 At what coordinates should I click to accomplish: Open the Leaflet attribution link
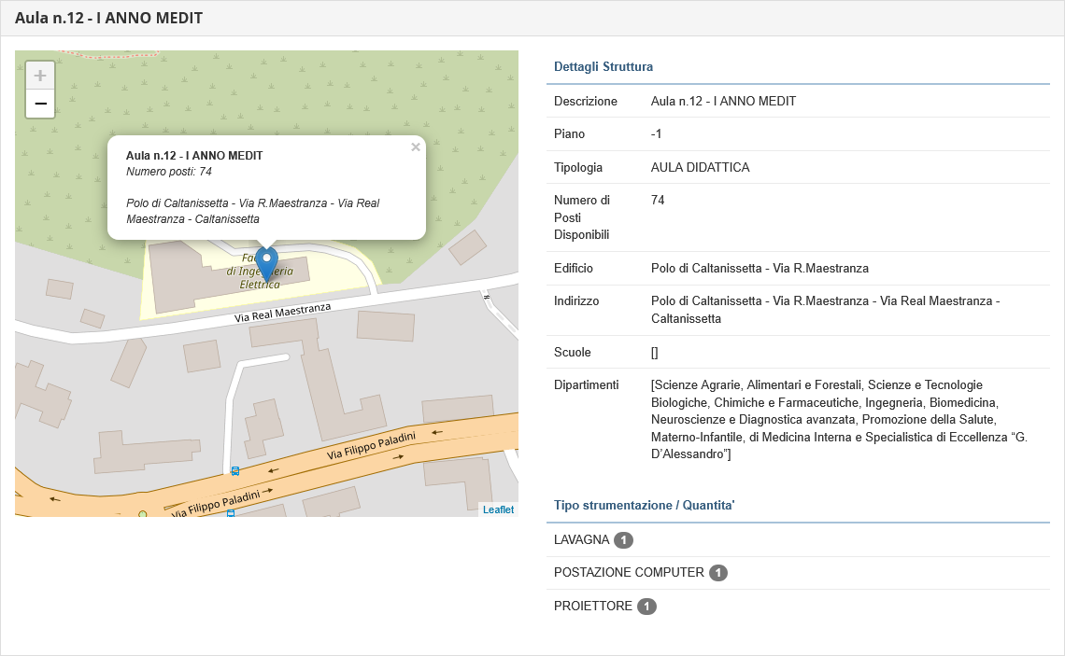click(x=498, y=509)
